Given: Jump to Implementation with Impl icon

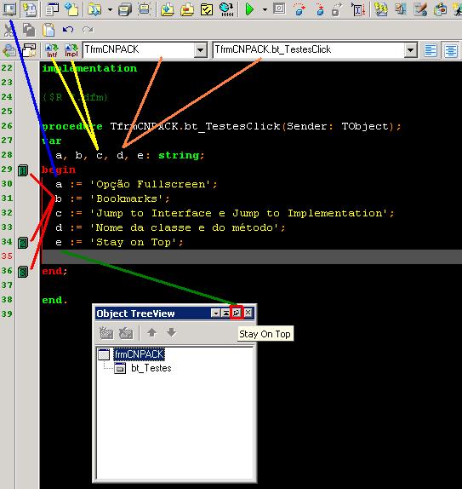Looking at the screenshot, I should click(x=71, y=50).
